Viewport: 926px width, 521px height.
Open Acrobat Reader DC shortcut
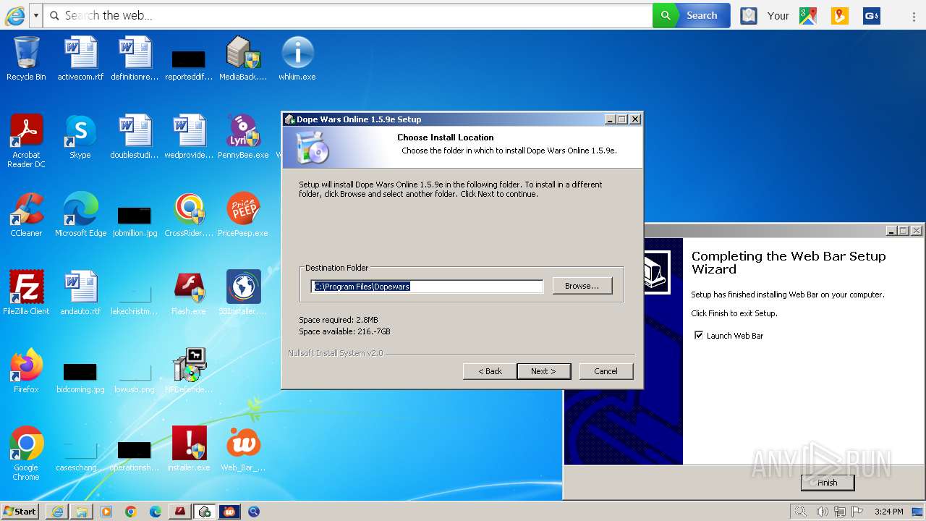[x=26, y=141]
